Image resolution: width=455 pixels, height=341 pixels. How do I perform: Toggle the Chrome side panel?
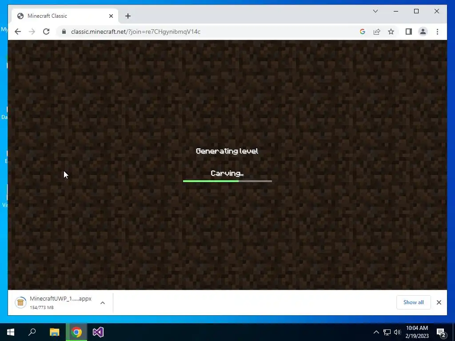409,32
